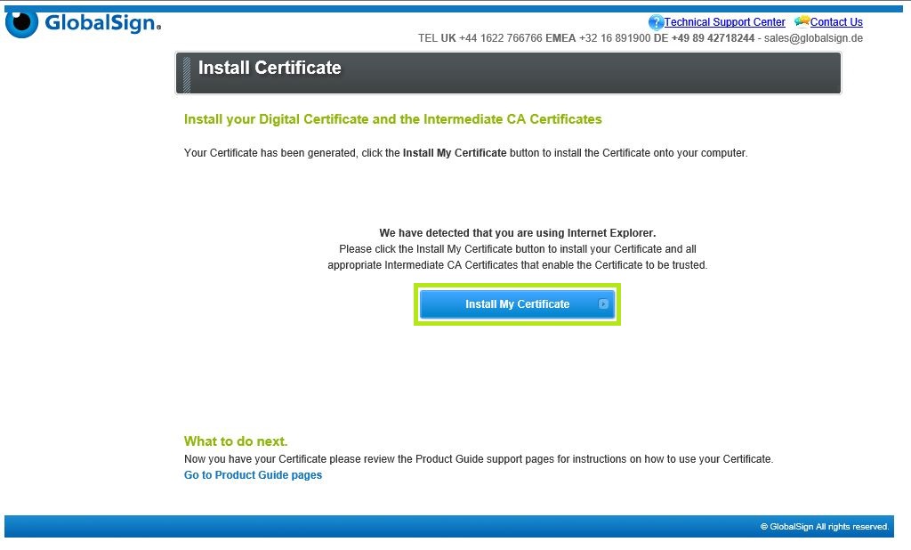Click the GlobalSign eye logo icon

21,24
